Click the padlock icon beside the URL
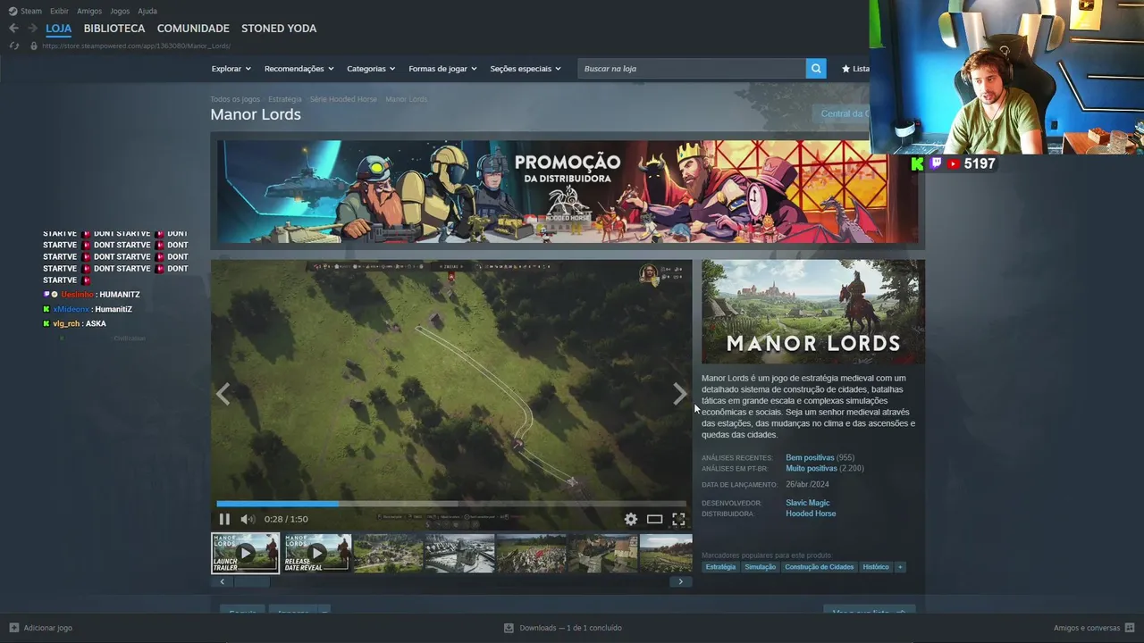1144x643 pixels. (34, 46)
